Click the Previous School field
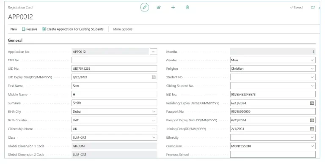Image resolution: width=325 pixels, height=164 pixels. (x=273, y=154)
